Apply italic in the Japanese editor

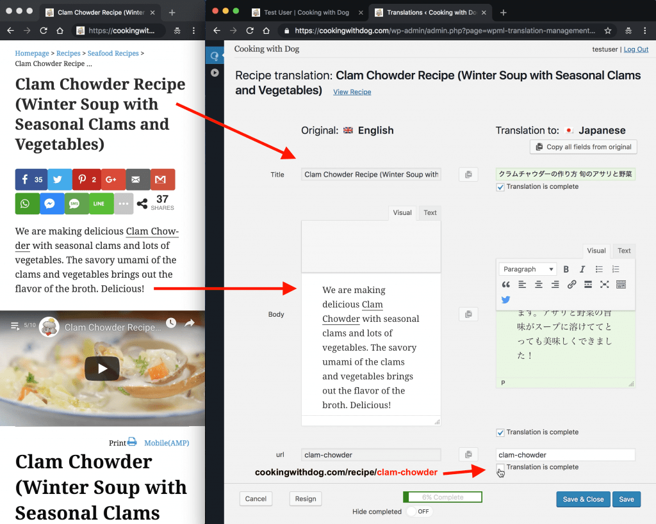[x=582, y=269]
